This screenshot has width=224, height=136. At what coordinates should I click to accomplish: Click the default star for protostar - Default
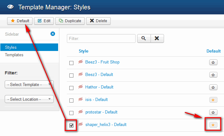(x=213, y=112)
